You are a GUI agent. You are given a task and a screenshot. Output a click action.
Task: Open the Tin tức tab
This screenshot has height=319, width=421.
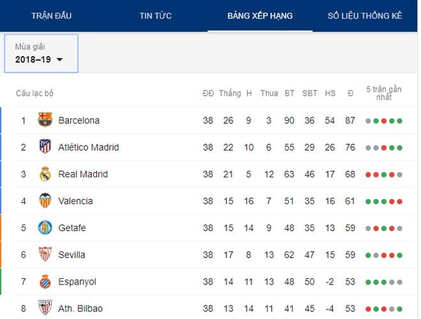[x=156, y=15]
